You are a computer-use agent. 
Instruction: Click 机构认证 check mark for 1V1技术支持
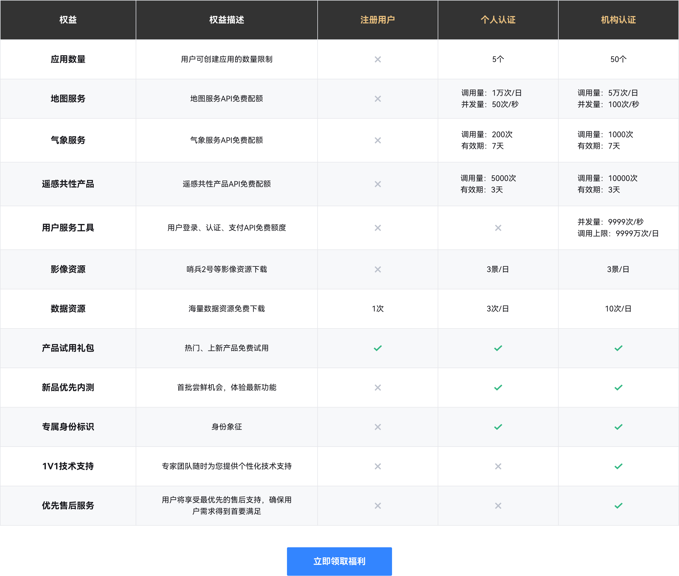point(618,466)
